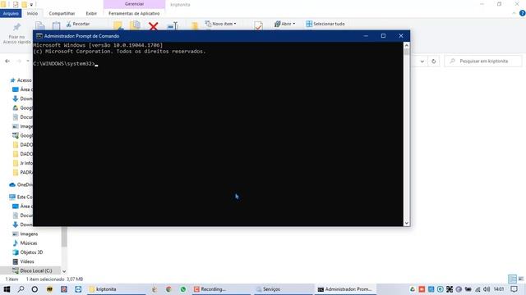Click Administrador: Prompt taskbar button
The image size is (526, 295).
[345, 289]
